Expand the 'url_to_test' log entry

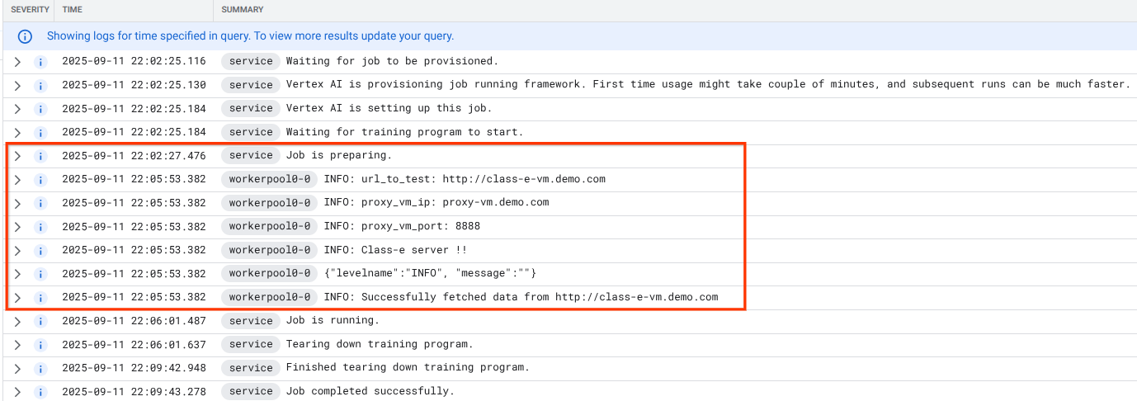point(17,179)
